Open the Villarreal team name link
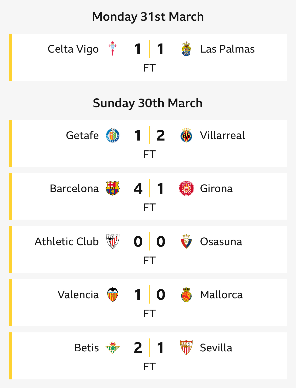 [x=222, y=135]
